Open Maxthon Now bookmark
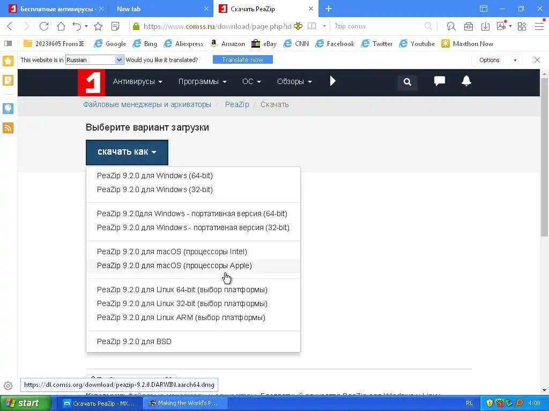 click(467, 44)
